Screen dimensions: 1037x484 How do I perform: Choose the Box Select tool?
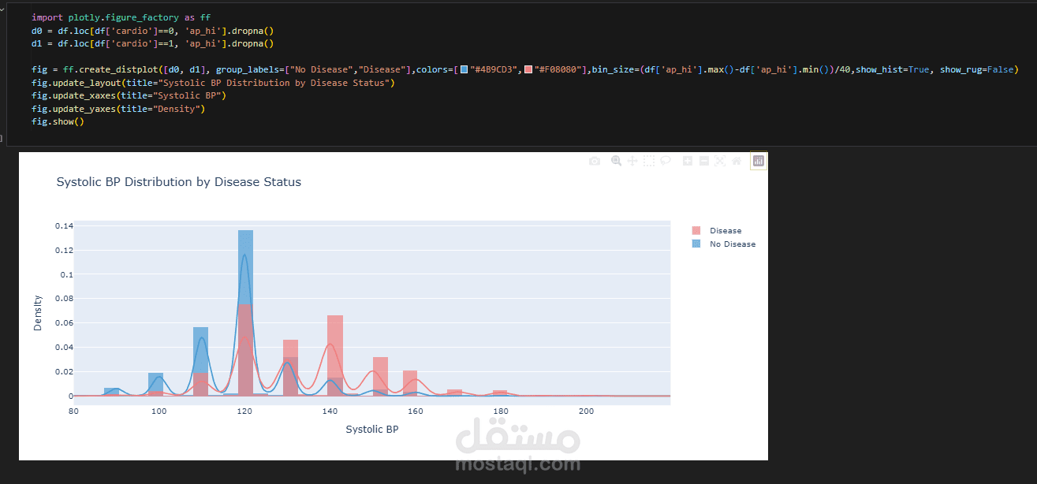tap(649, 161)
